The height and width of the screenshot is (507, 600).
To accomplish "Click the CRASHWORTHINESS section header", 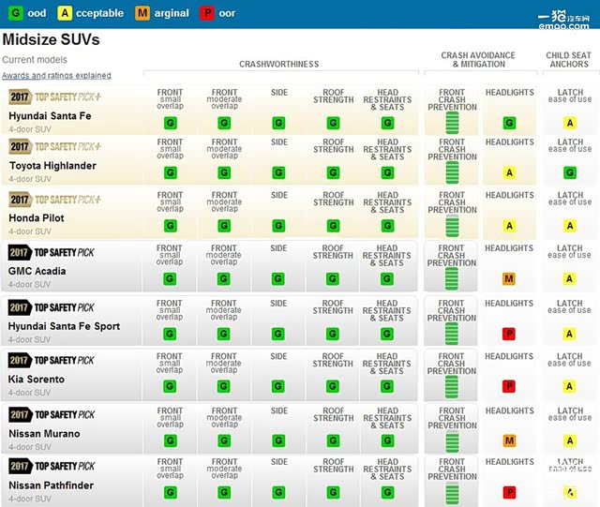I will pyautogui.click(x=279, y=64).
